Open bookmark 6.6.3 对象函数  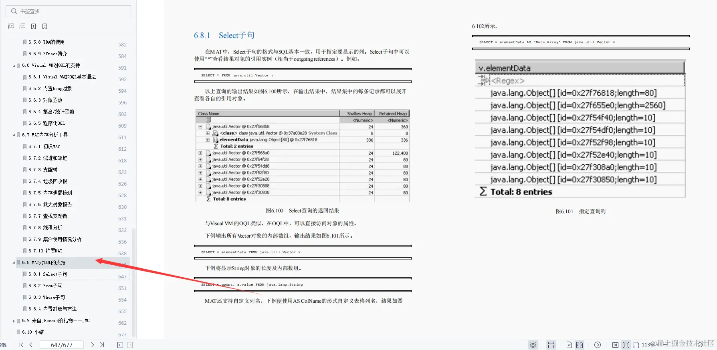(x=45, y=100)
